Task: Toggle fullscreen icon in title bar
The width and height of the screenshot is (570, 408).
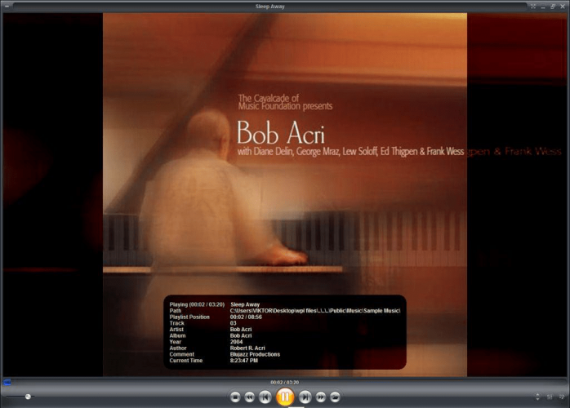Action: (533, 7)
